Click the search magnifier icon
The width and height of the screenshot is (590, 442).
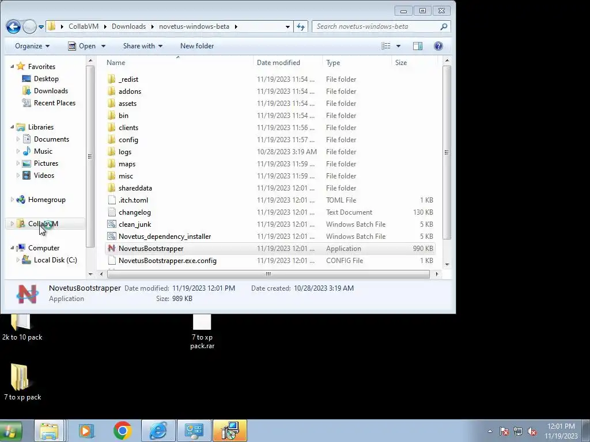point(444,26)
